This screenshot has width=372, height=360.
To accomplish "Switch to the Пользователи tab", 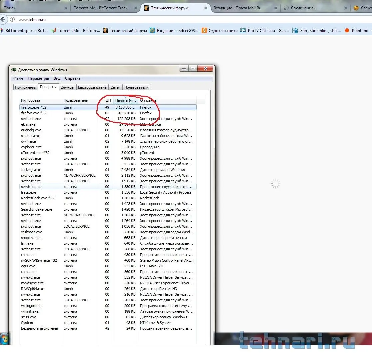I will coord(136,87).
